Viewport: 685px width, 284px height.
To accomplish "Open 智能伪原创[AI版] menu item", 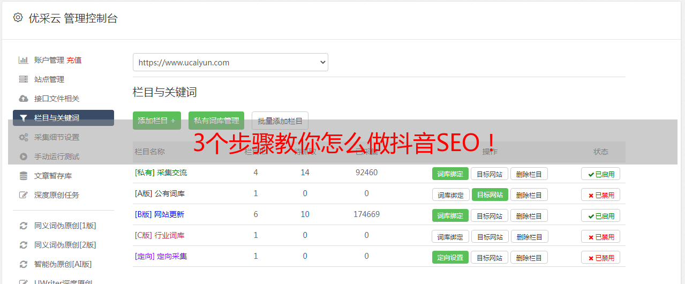I will [63, 264].
